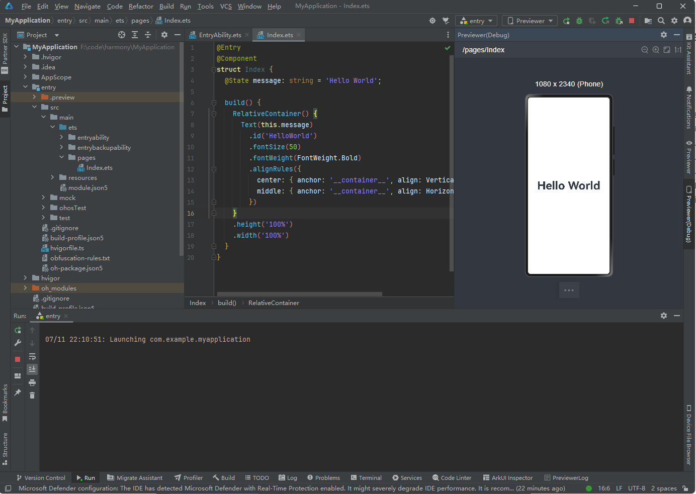
Task: Open the Previewer device dropdown
Action: 530,21
